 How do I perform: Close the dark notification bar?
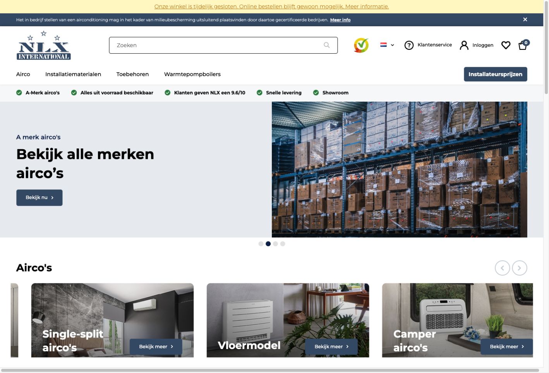point(525,19)
